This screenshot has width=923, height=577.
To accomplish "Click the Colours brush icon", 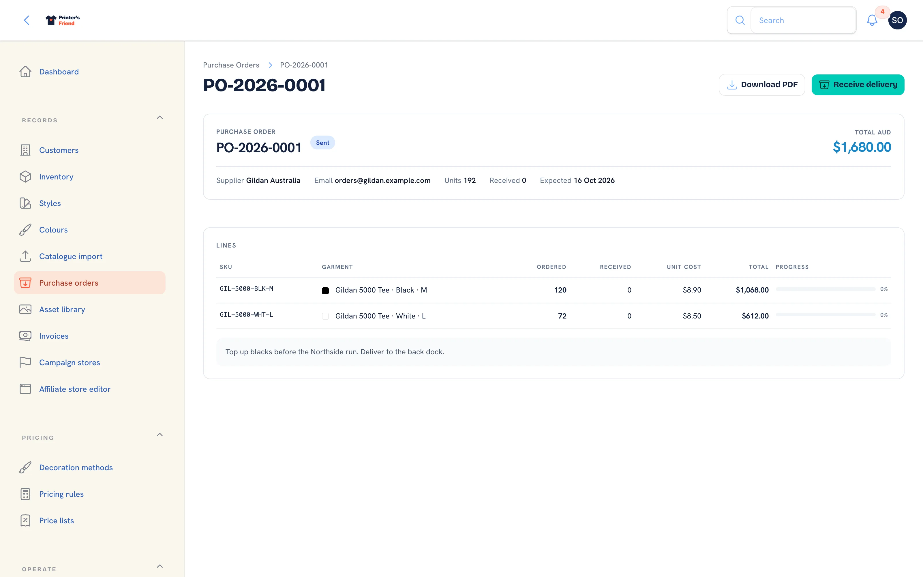I will click(x=25, y=230).
